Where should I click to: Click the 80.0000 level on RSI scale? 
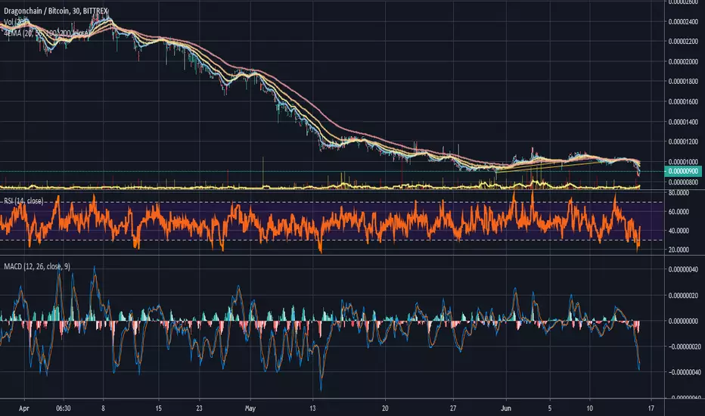pyautogui.click(x=679, y=192)
